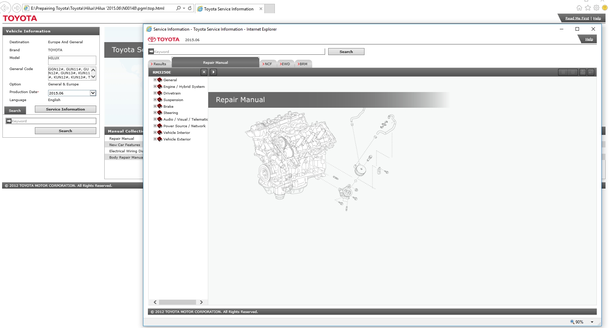The image size is (609, 328).
Task: Click the collapse-all minus icon in toolbar
Action: pyautogui.click(x=573, y=72)
